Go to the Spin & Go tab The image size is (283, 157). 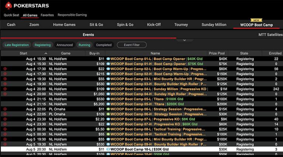[125, 25]
